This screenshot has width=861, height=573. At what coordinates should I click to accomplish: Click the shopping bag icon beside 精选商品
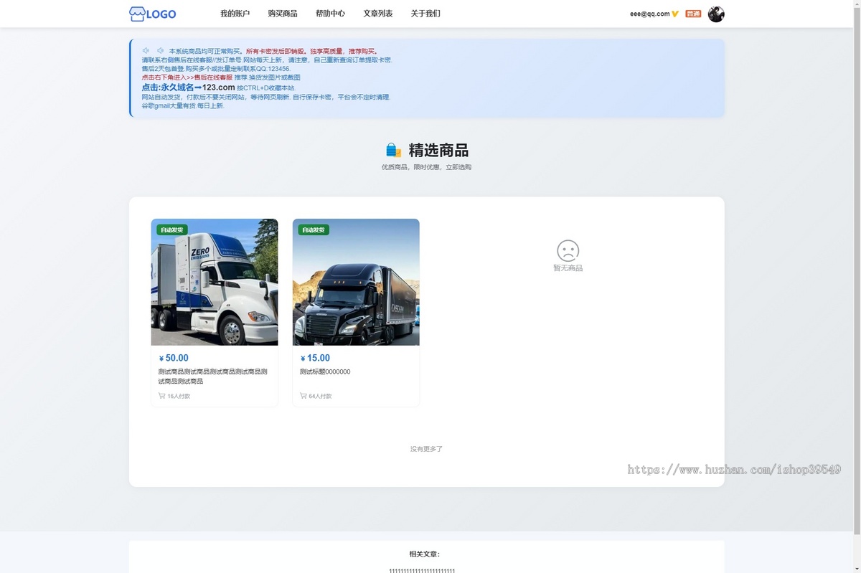[393, 150]
